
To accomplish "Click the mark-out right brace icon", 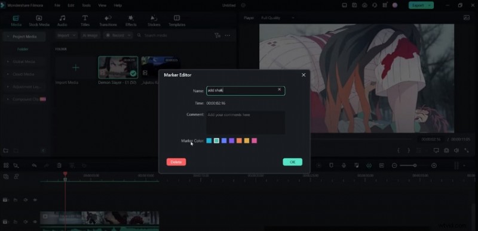I will 409,151.
